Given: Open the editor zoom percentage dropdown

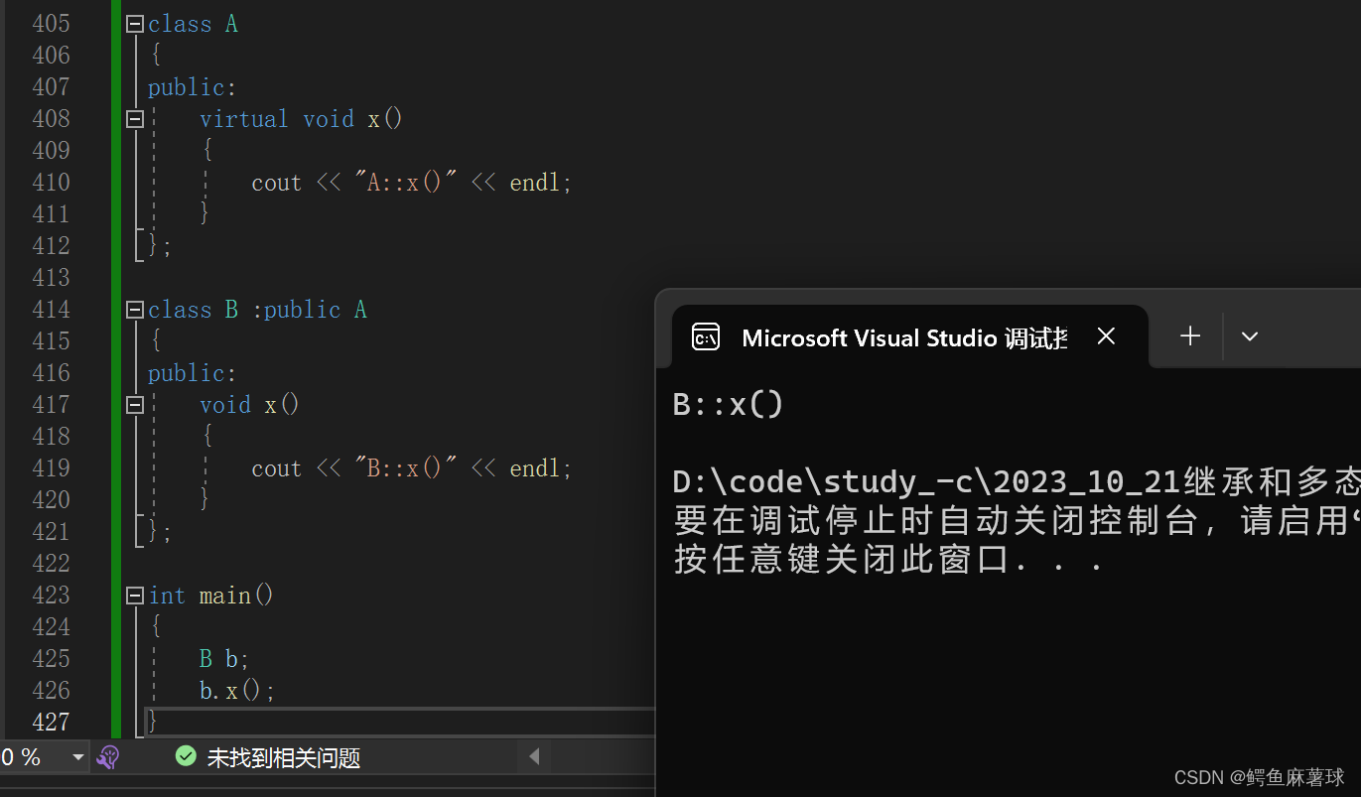Looking at the screenshot, I should [78, 758].
